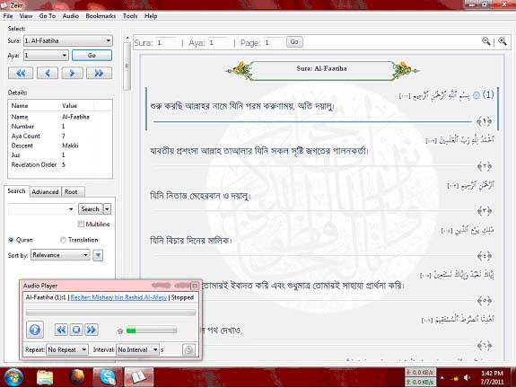Click sidebar vertical scrollbar thumb
Screen dimensions: 516x388
click(127, 66)
